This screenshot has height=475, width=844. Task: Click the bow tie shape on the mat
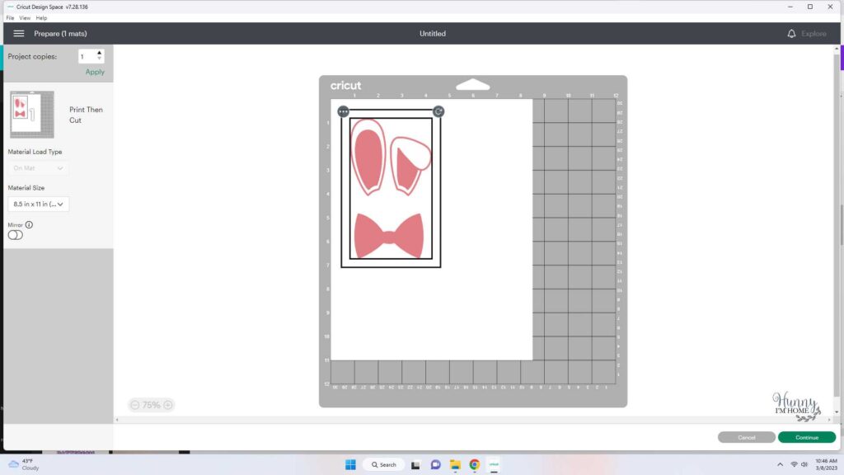pos(389,235)
